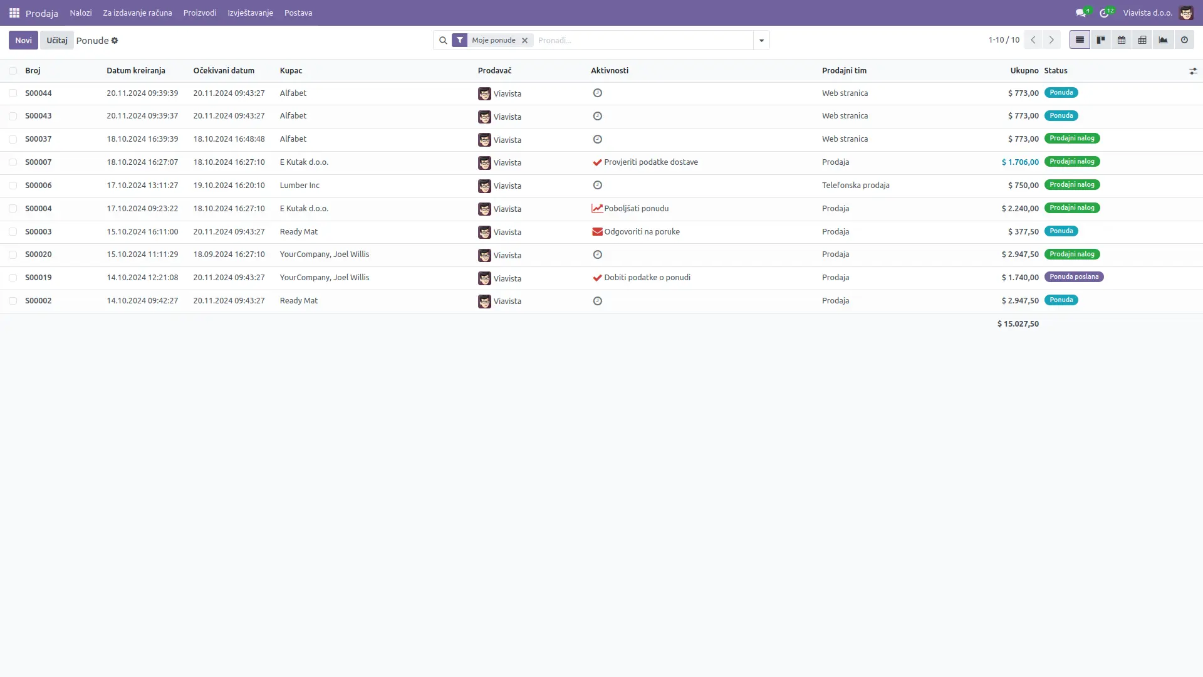
Task: Open the Proizvodi menu
Action: click(199, 13)
